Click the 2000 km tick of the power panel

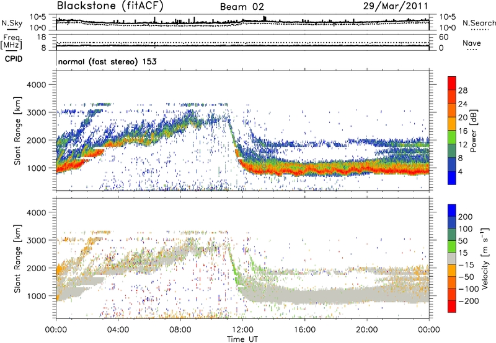point(36,140)
